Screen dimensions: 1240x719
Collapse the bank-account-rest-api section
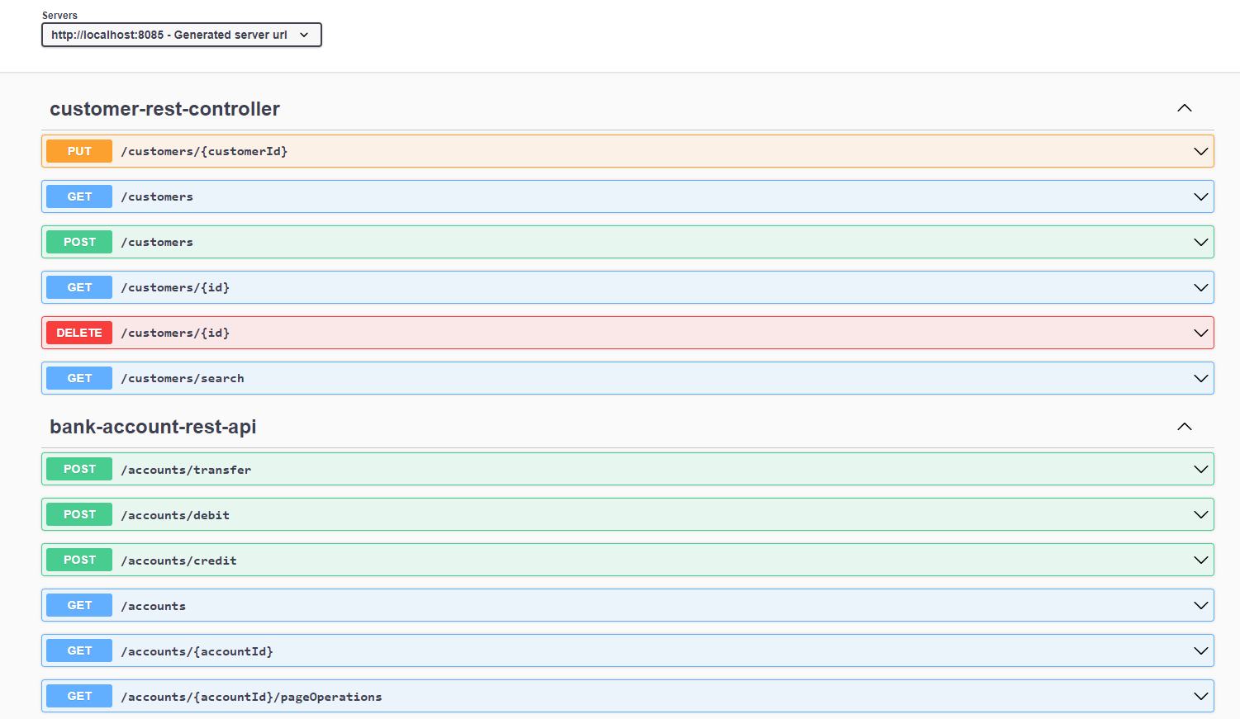pyautogui.click(x=1185, y=427)
